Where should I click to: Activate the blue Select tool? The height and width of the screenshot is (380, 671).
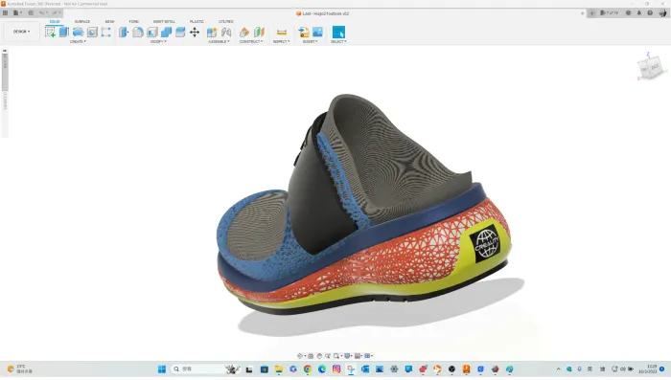[338, 32]
